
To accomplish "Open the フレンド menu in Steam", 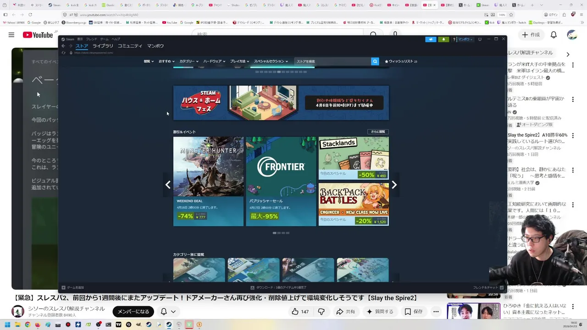I will [x=91, y=39].
